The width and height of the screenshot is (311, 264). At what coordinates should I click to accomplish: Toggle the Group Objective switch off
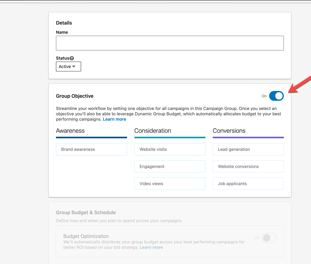[x=276, y=96]
